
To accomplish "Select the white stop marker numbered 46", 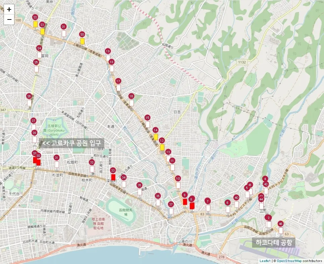I will pos(281,230).
